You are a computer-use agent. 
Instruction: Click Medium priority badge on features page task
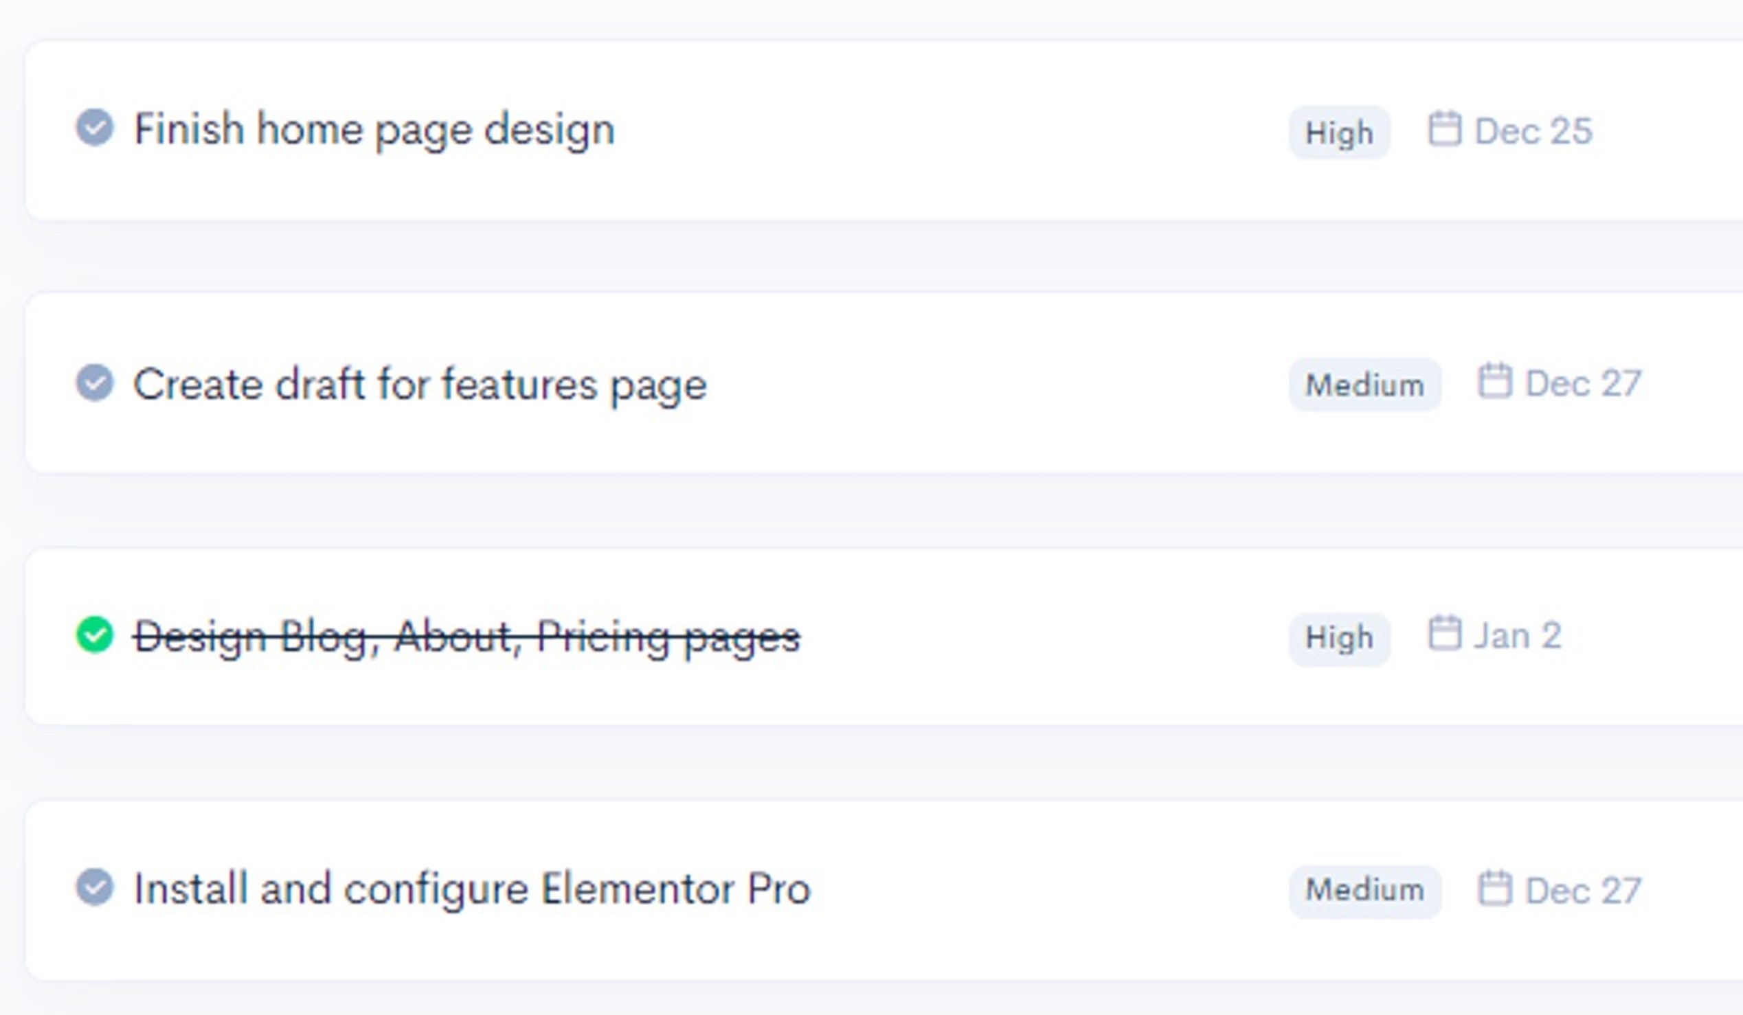[x=1364, y=385]
